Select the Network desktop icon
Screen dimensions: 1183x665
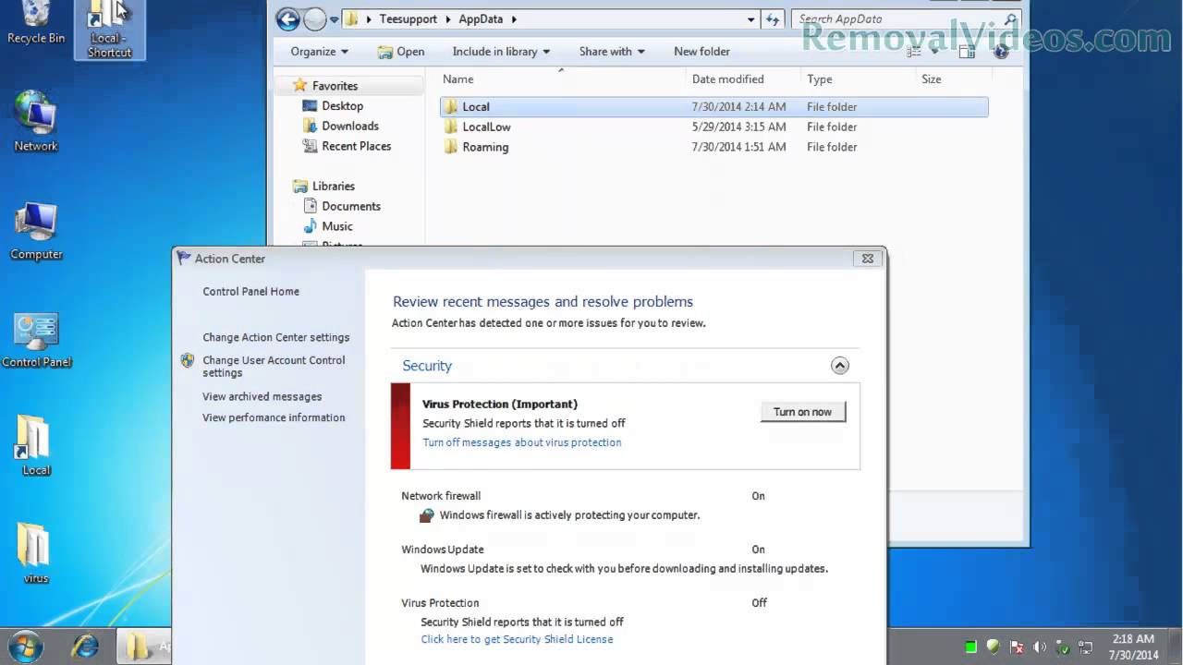pyautogui.click(x=36, y=121)
